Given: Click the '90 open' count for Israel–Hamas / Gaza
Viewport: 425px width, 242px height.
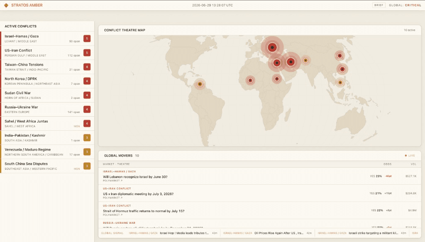Looking at the screenshot, I should 75,41.
